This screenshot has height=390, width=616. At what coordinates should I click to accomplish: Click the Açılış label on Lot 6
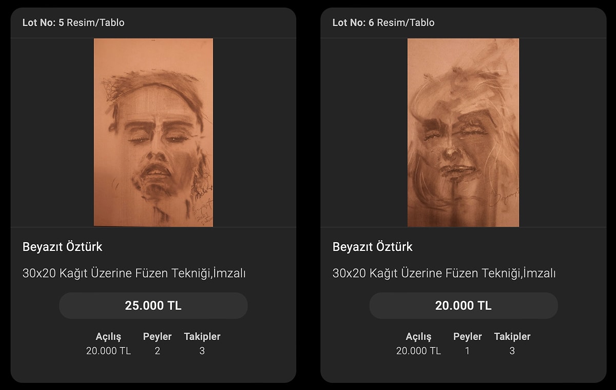point(418,337)
